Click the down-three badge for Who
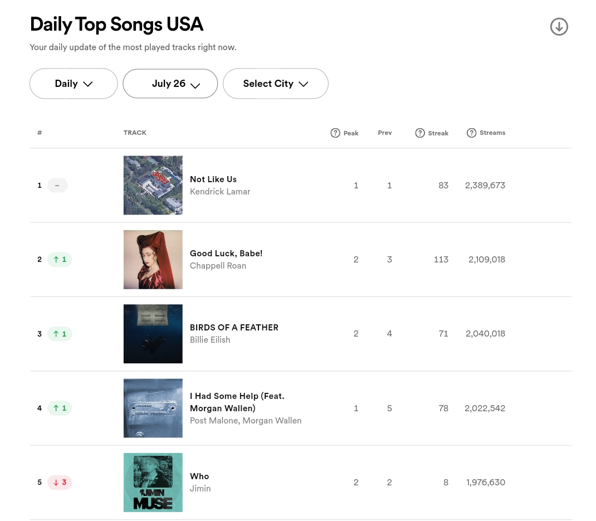The width and height of the screenshot is (596, 521). click(x=60, y=482)
